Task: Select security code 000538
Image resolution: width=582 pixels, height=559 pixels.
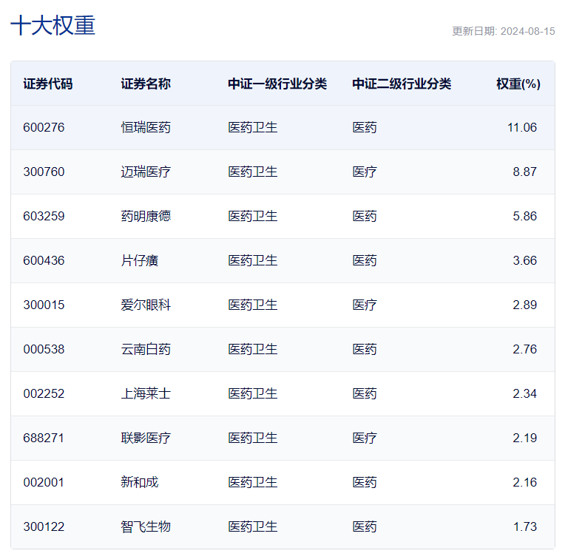Action: coord(44,349)
